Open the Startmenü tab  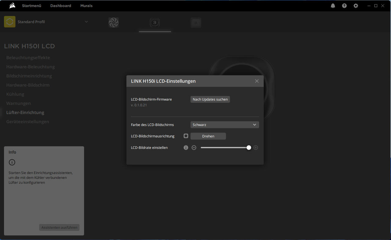[x=31, y=6]
